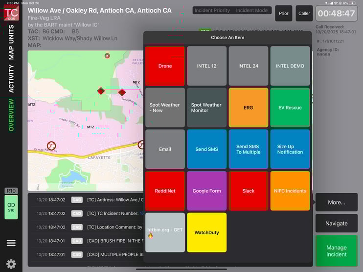Select the right fire marker on map

pos(122,92)
